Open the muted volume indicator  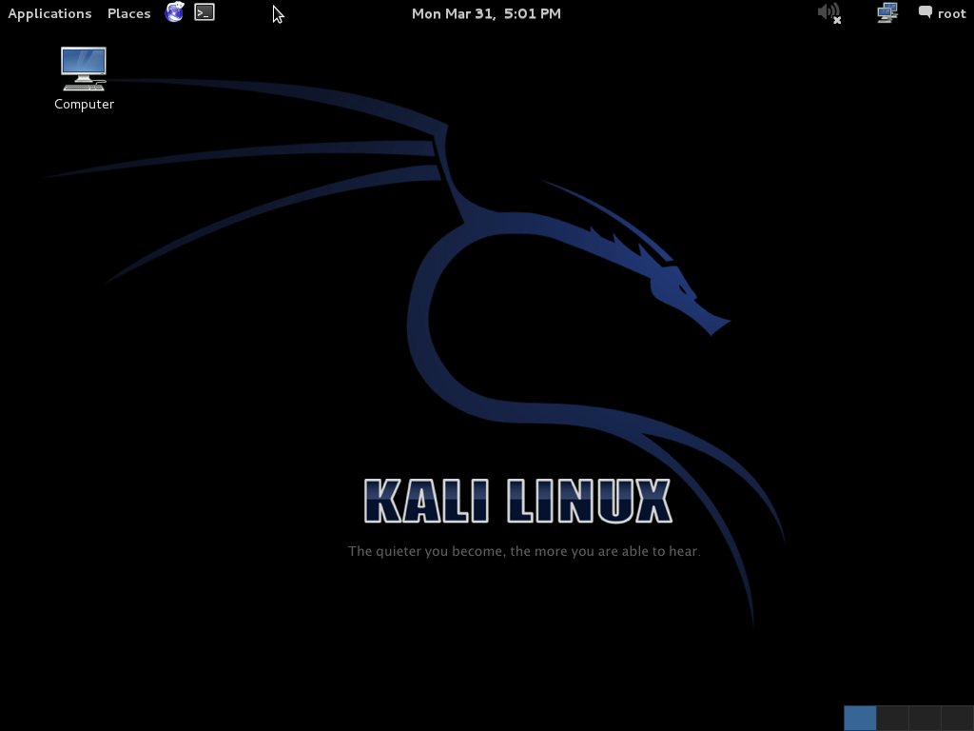(829, 13)
